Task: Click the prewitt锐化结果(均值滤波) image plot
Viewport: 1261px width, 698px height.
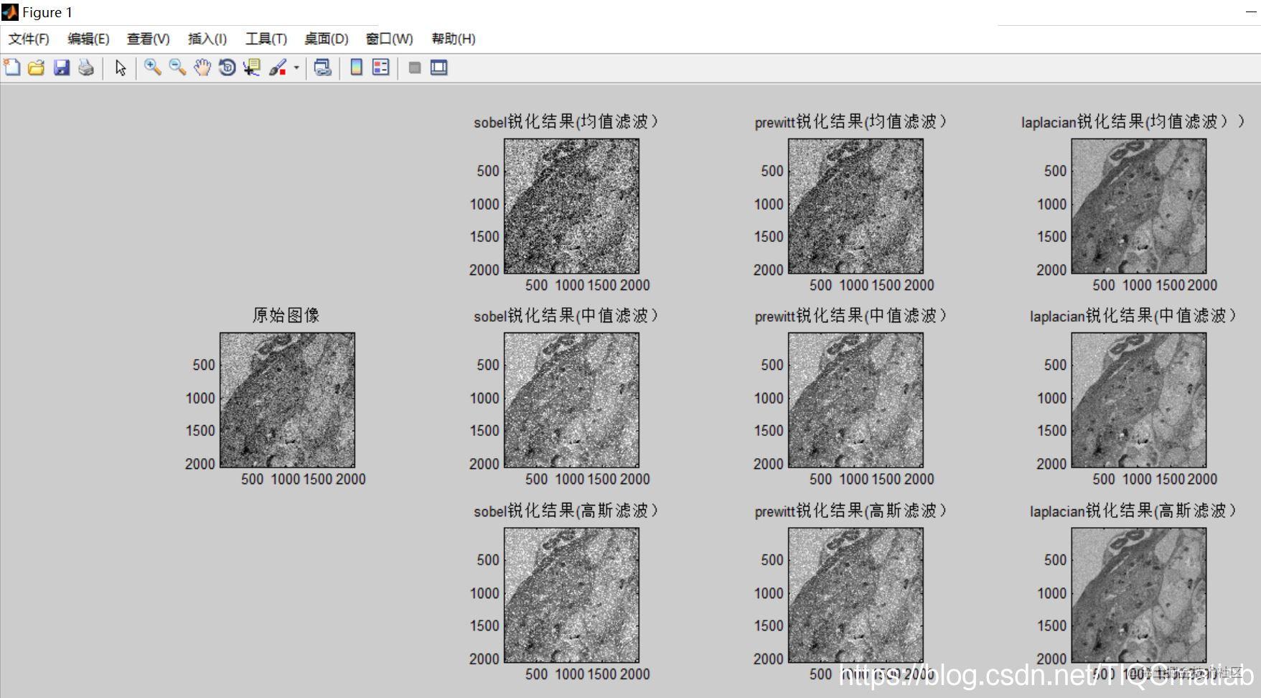Action: pos(855,206)
